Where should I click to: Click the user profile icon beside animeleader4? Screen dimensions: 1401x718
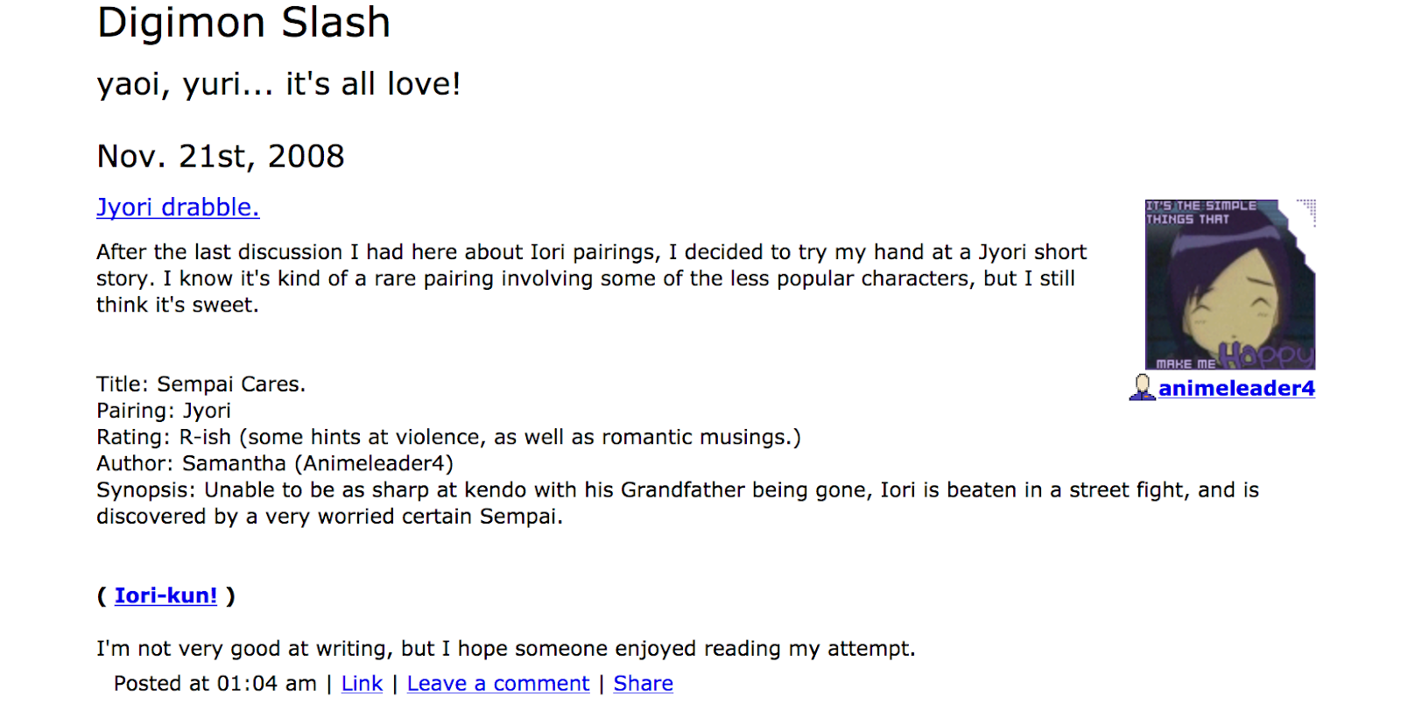(x=1142, y=388)
